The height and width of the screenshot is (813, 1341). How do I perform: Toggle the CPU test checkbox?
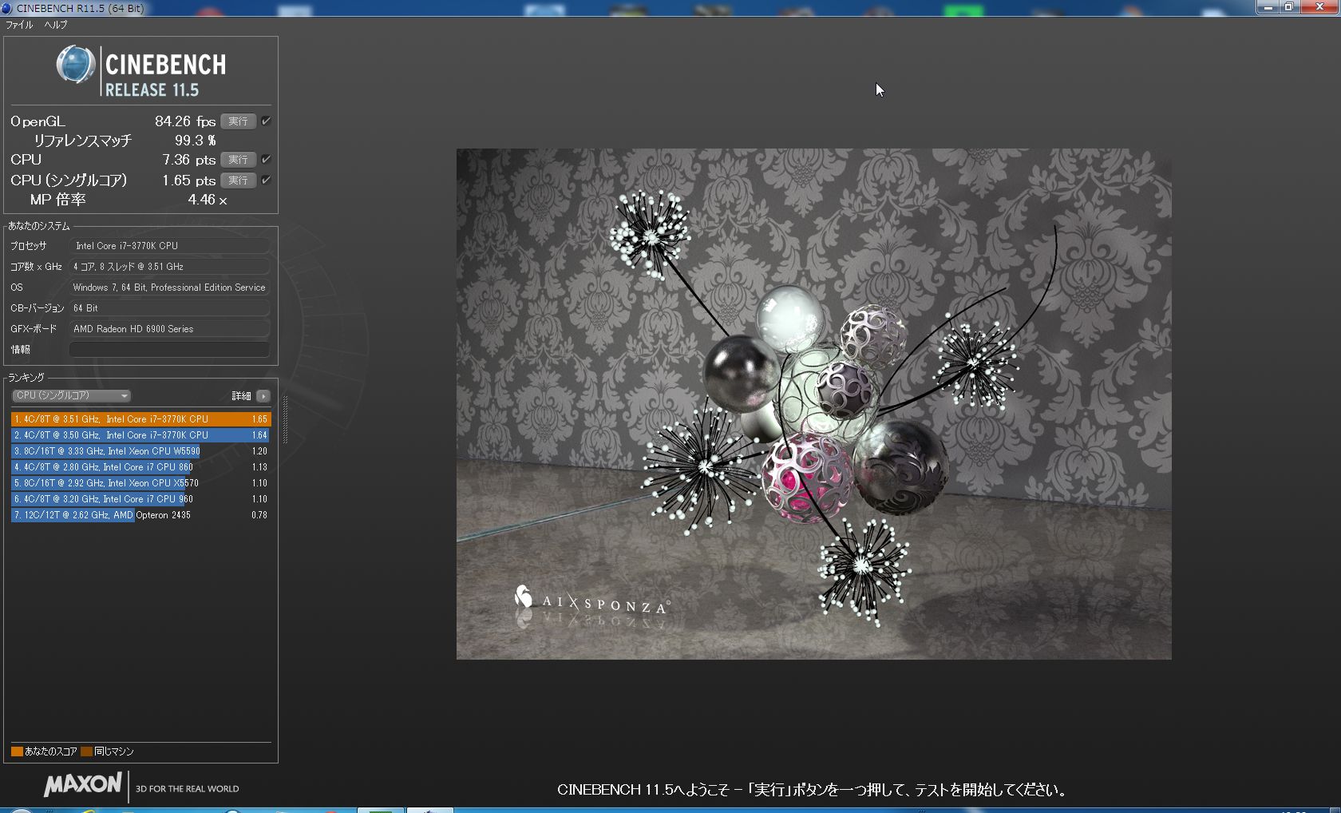click(x=266, y=160)
